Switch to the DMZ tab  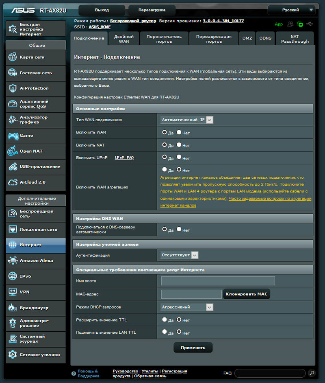[247, 38]
